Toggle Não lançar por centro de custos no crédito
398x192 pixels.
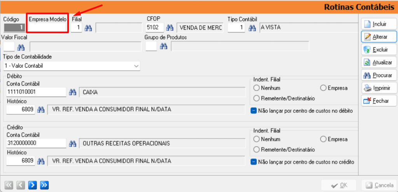[253, 162]
